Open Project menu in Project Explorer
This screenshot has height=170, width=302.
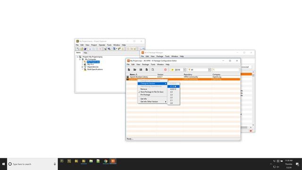[x=94, y=45]
